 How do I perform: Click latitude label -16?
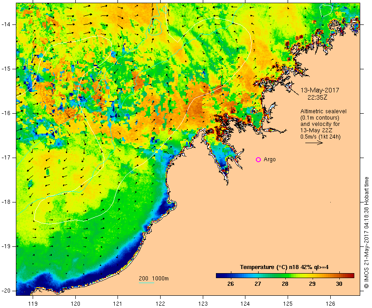pos(5,113)
